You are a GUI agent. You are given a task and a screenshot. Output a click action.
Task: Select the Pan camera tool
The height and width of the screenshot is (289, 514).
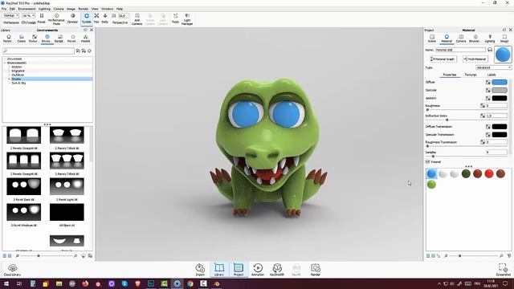click(96, 18)
